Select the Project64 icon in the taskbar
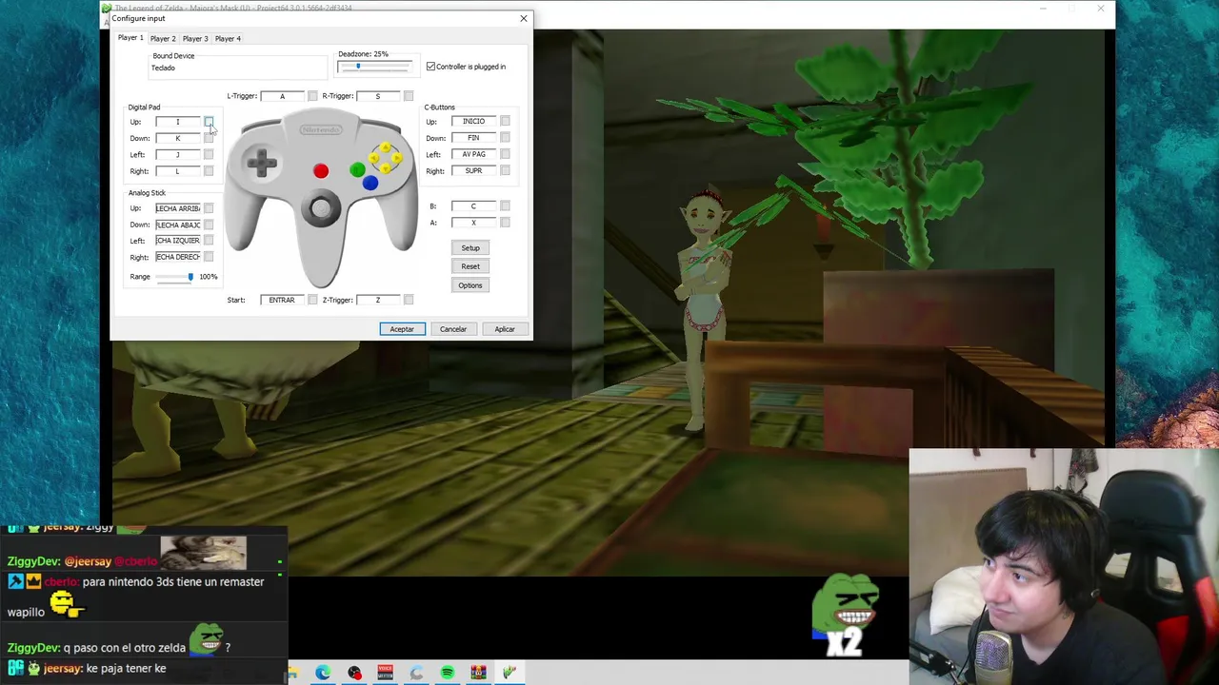Viewport: 1219px width, 685px height. 510,673
